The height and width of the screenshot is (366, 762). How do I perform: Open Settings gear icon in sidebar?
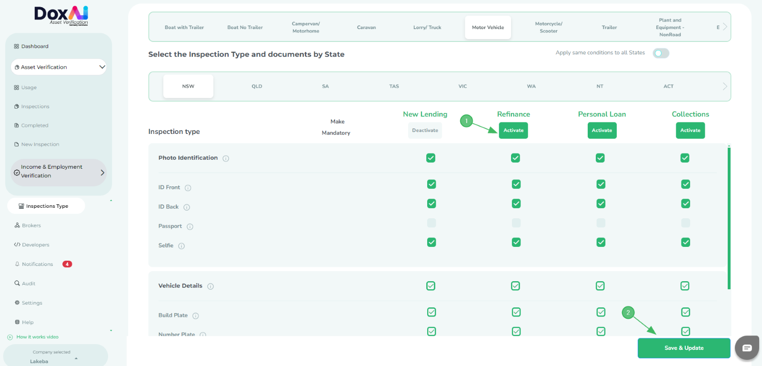pos(17,303)
